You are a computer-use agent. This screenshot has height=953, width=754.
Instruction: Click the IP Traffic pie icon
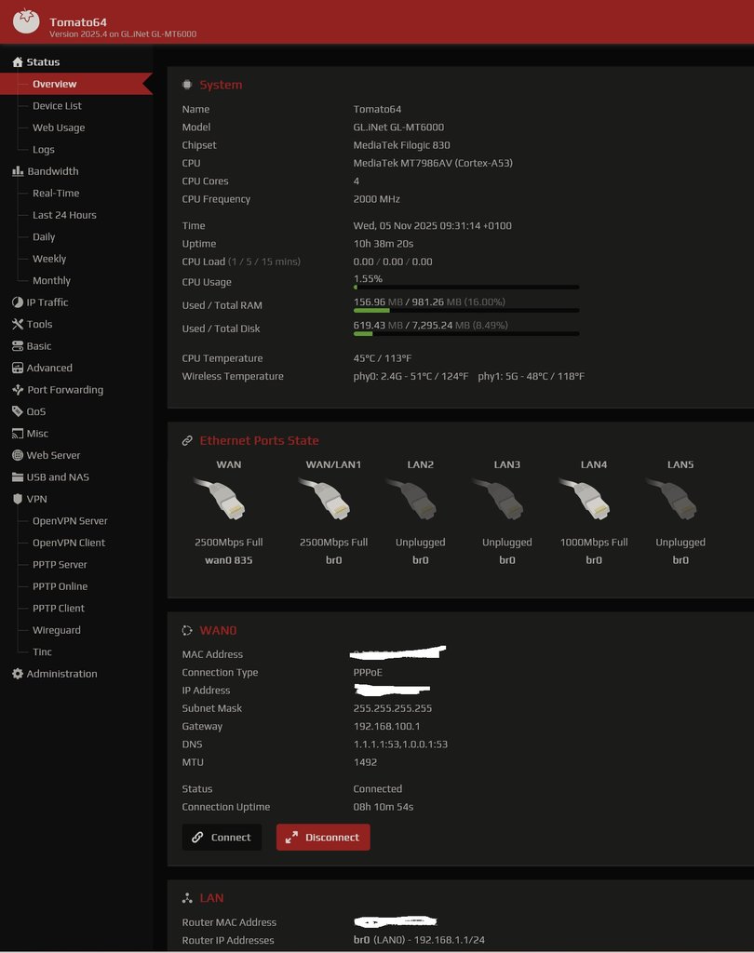pyautogui.click(x=18, y=302)
